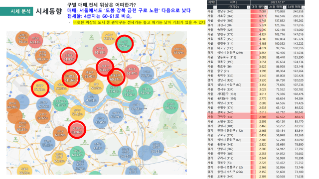Select the 53.31% green bubble

(x=130, y=93)
